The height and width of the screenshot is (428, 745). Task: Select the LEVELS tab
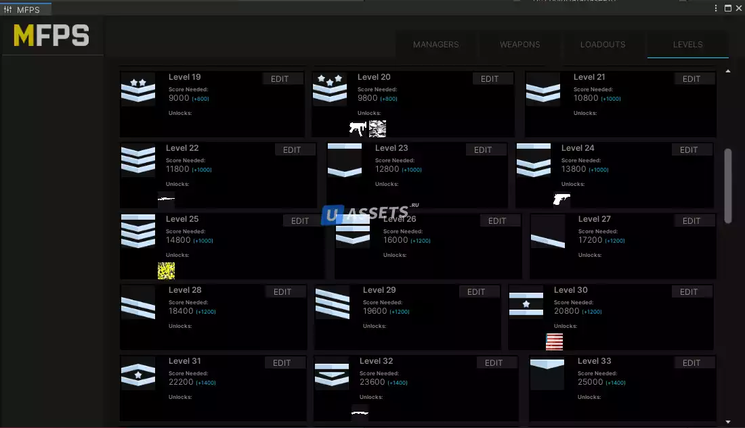click(687, 45)
